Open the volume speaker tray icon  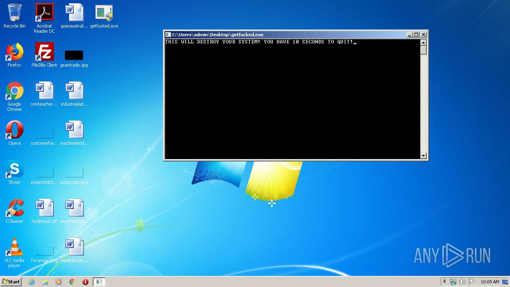463,282
